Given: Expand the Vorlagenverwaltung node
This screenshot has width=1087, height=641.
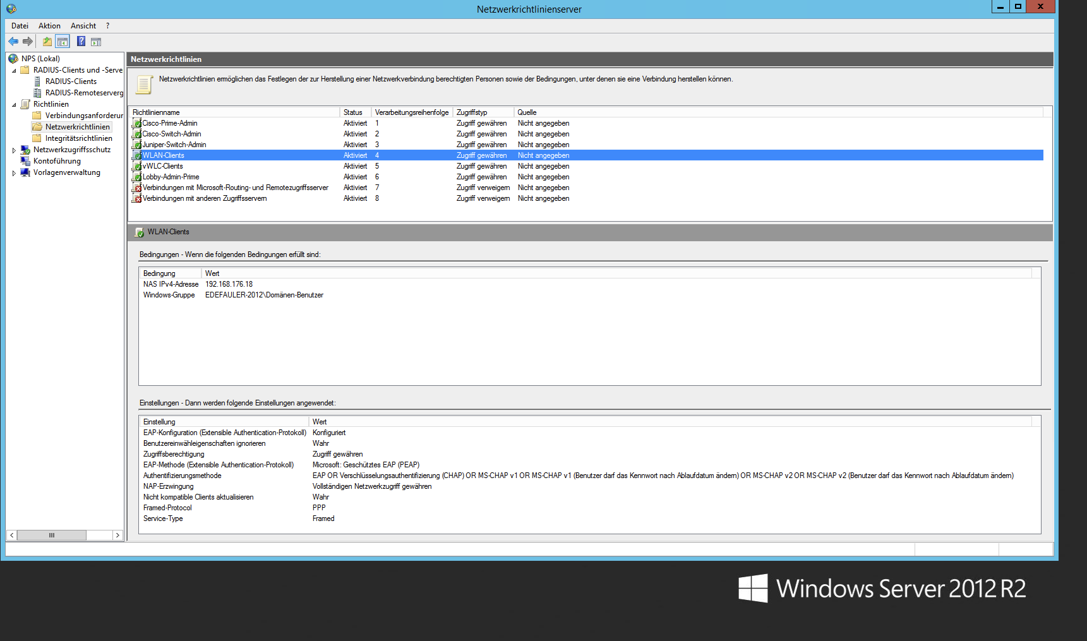Looking at the screenshot, I should (14, 173).
